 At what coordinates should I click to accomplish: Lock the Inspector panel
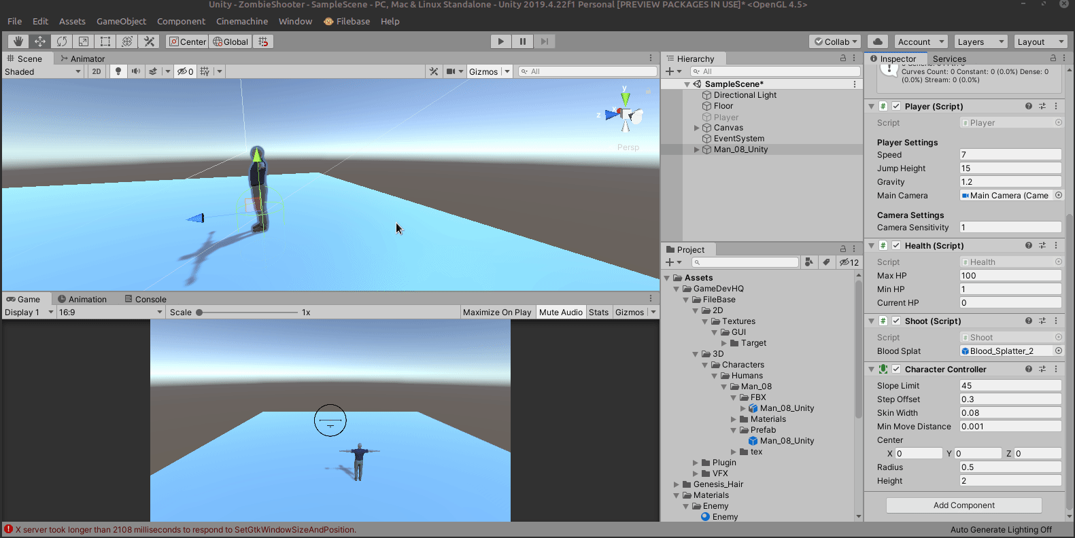tap(1053, 58)
